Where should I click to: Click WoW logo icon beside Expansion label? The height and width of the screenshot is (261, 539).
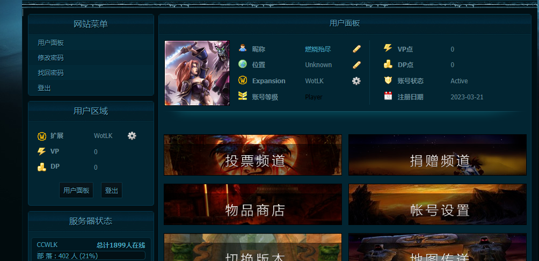click(243, 81)
